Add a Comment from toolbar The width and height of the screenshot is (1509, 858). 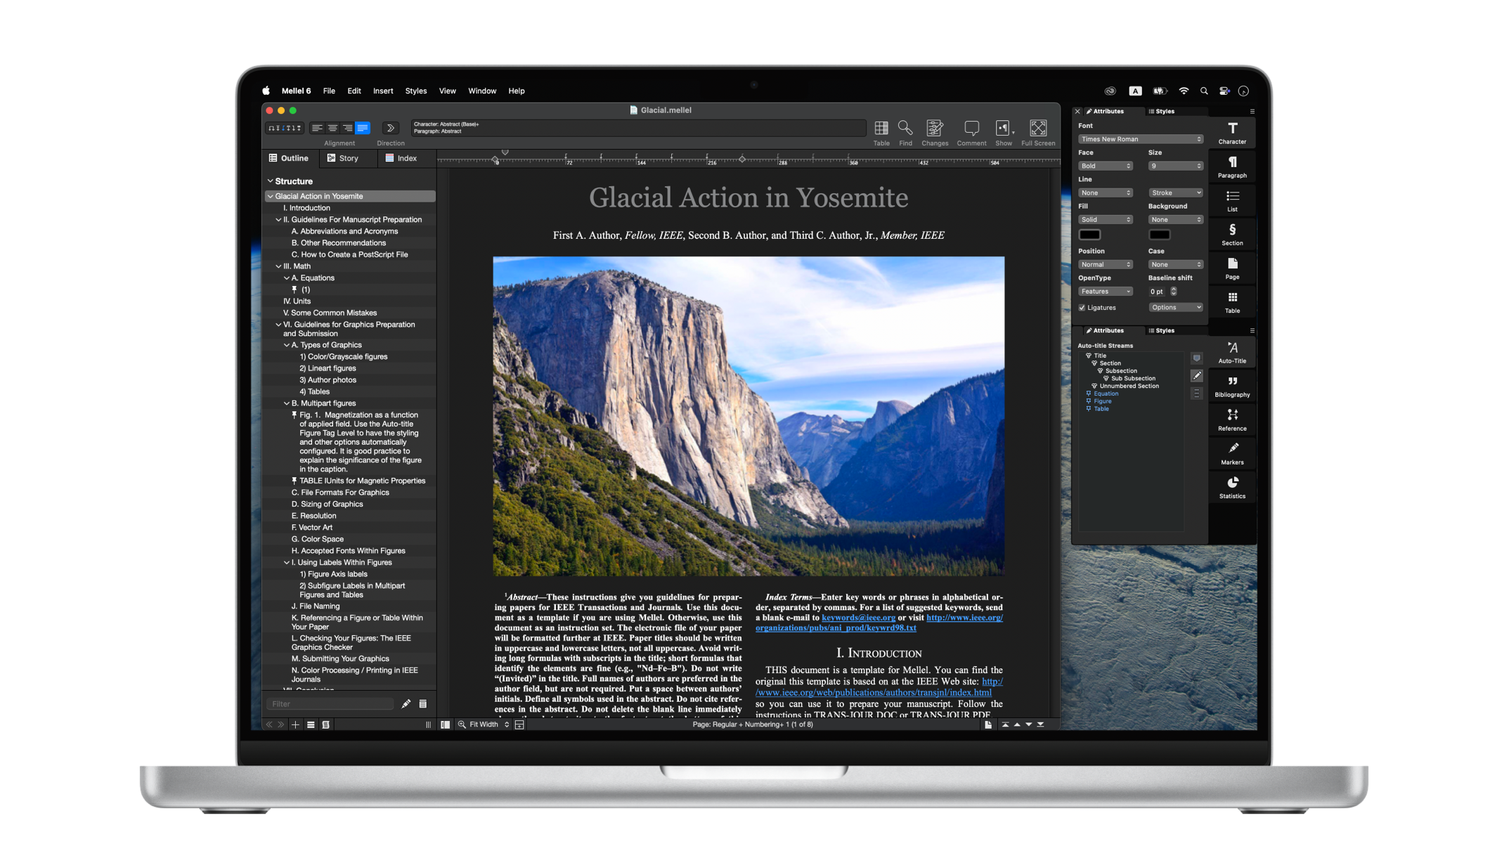coord(971,132)
